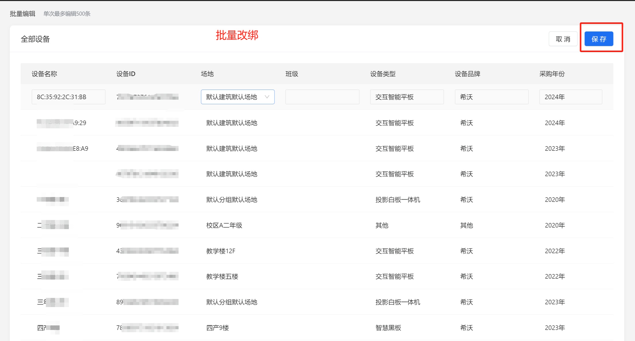The image size is (635, 341).
Task: Click the 全部设备 heading
Action: pyautogui.click(x=35, y=39)
